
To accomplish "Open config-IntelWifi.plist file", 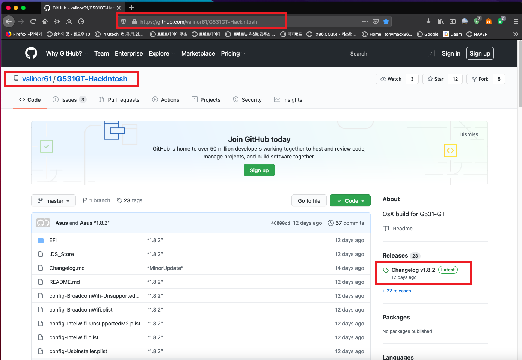I will tap(74, 337).
